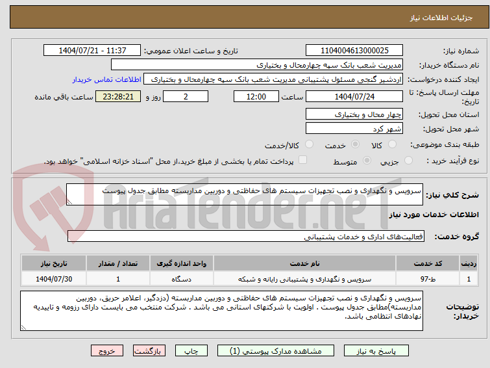Screen dimensions: 490x368
Task: Click service code cell ط-97
Action: (x=427, y=279)
